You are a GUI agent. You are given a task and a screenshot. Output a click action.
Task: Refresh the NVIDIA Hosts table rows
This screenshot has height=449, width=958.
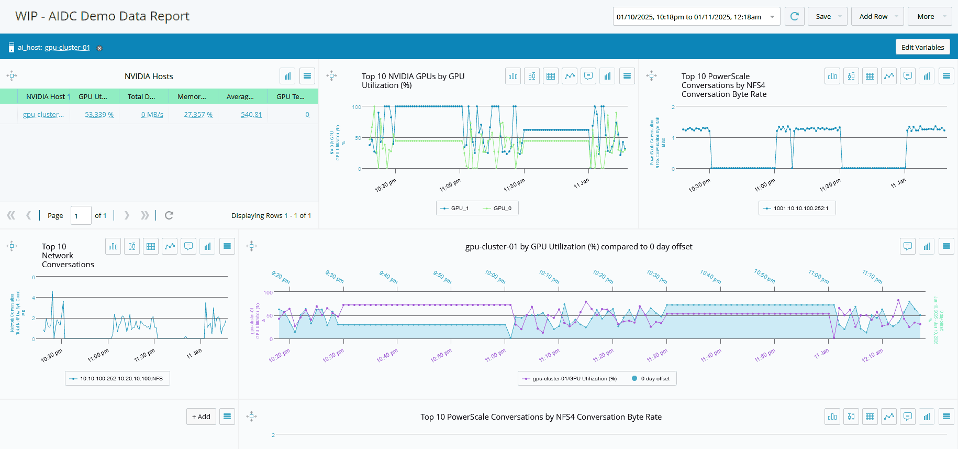pos(169,215)
